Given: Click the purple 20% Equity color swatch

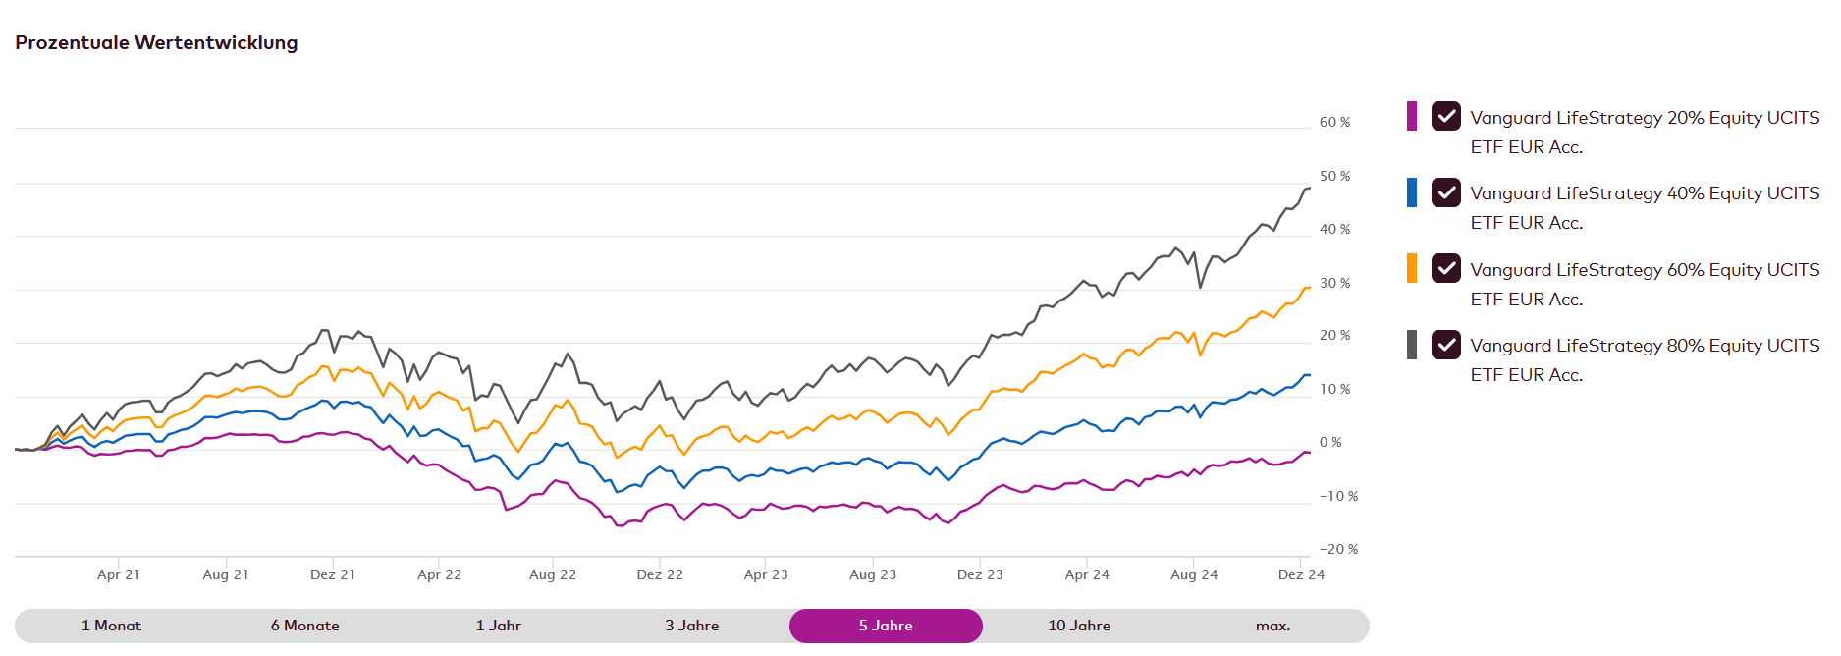Looking at the screenshot, I should click(1412, 116).
